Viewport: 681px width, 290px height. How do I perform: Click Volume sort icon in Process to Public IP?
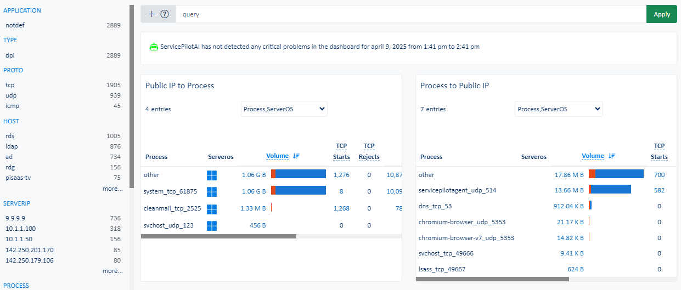612,156
